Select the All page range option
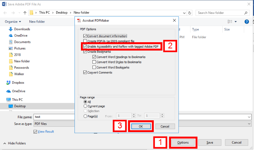 85,102
